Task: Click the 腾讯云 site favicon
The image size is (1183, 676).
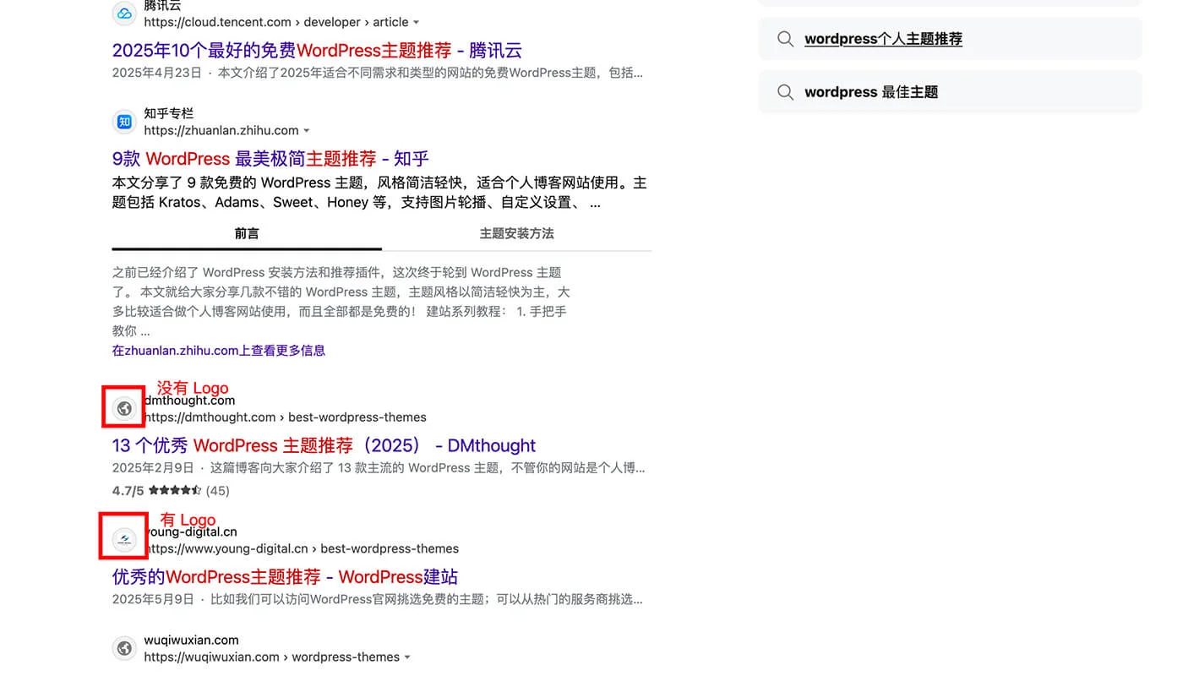Action: (x=124, y=13)
